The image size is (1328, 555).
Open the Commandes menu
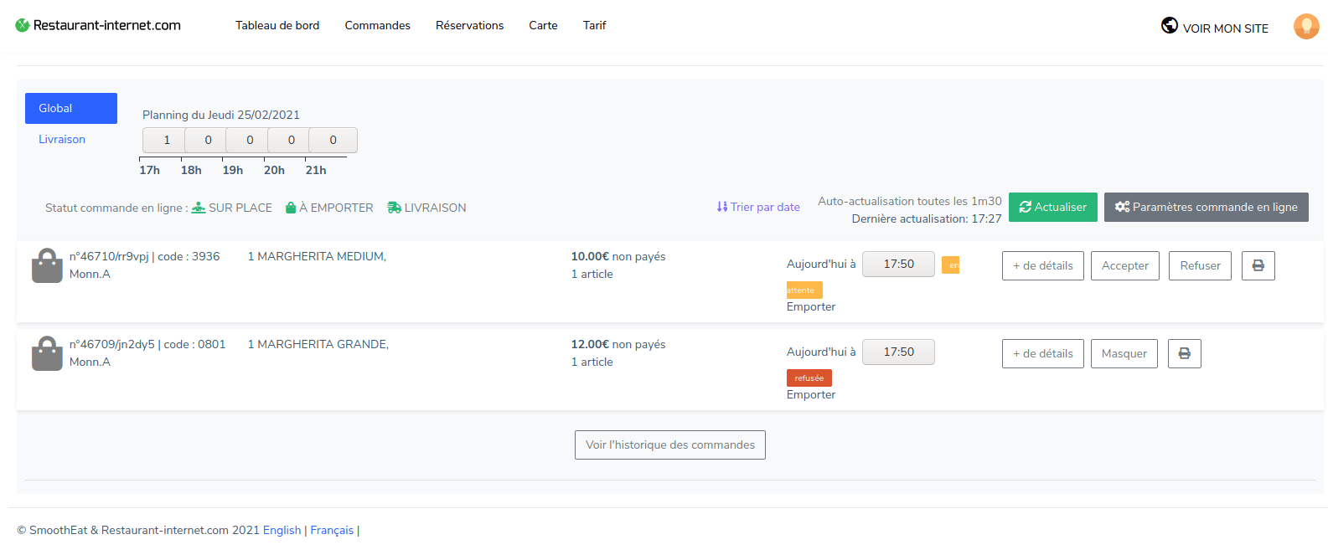coord(377,25)
